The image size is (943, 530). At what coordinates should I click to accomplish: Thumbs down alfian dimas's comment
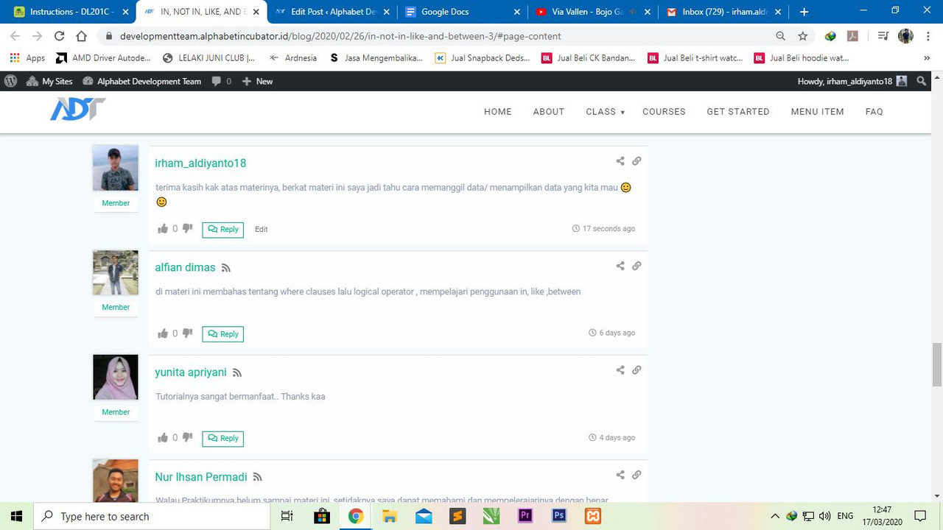(187, 333)
